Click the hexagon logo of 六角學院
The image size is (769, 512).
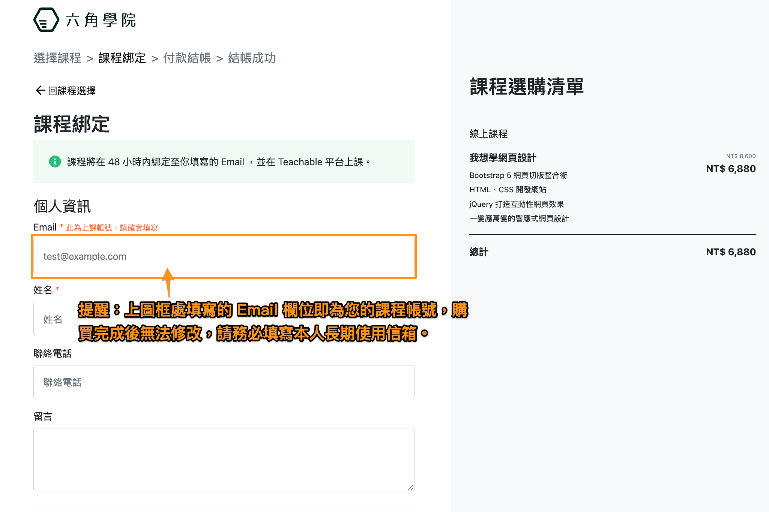46,20
